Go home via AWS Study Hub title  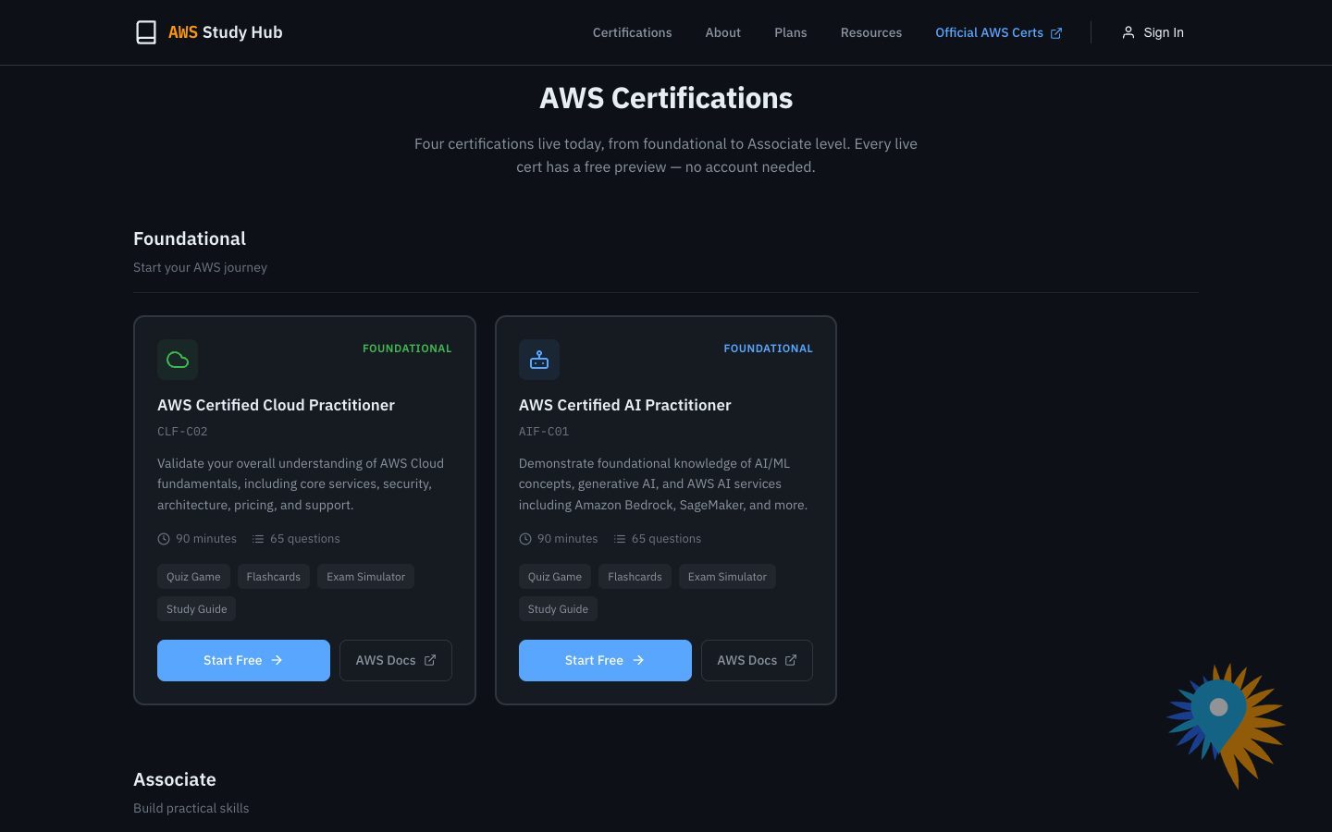click(226, 32)
